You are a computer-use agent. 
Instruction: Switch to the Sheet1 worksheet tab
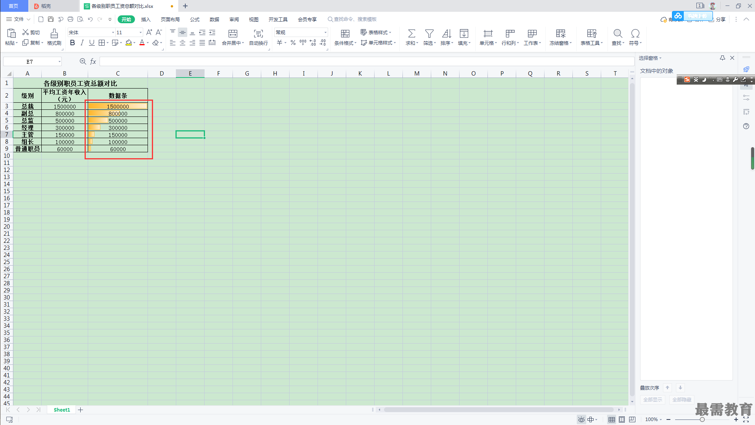point(62,410)
